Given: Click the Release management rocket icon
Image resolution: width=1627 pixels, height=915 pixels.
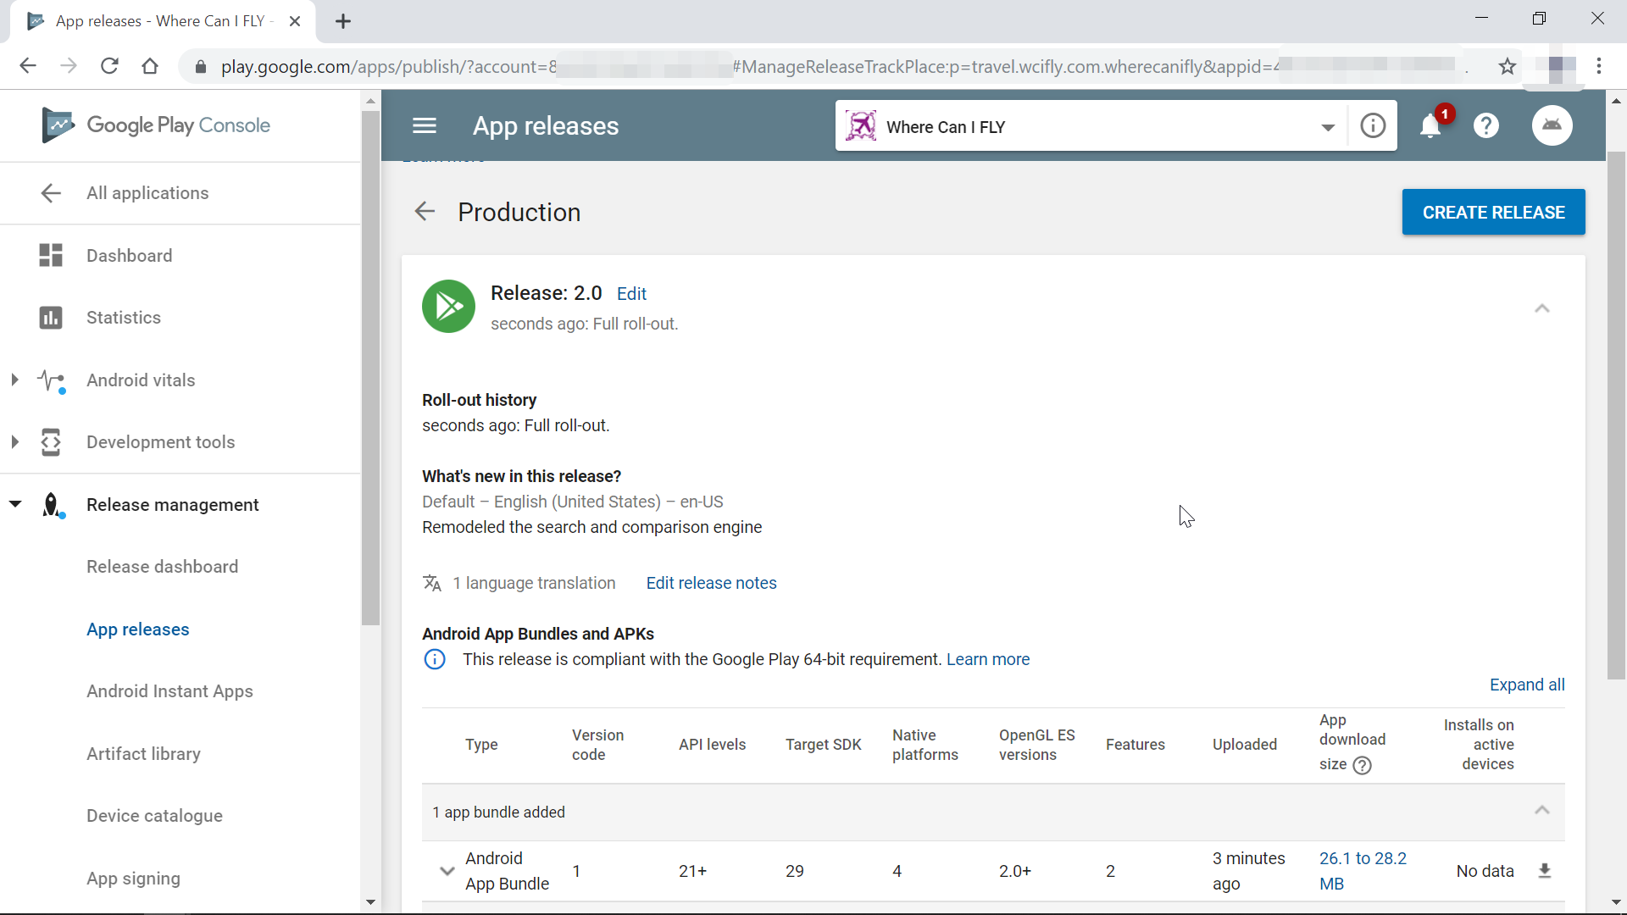Looking at the screenshot, I should pyautogui.click(x=53, y=505).
